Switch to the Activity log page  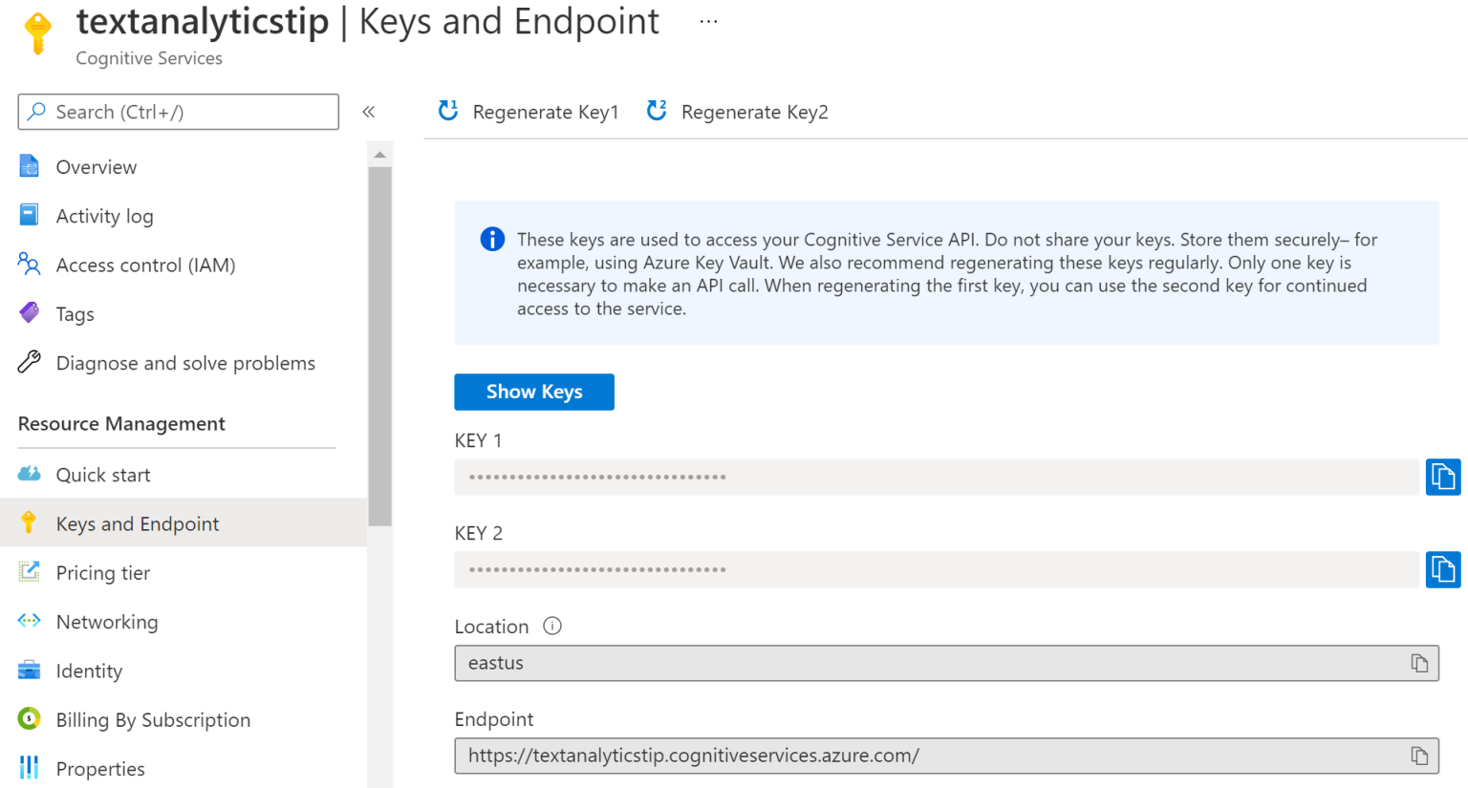[x=104, y=216]
